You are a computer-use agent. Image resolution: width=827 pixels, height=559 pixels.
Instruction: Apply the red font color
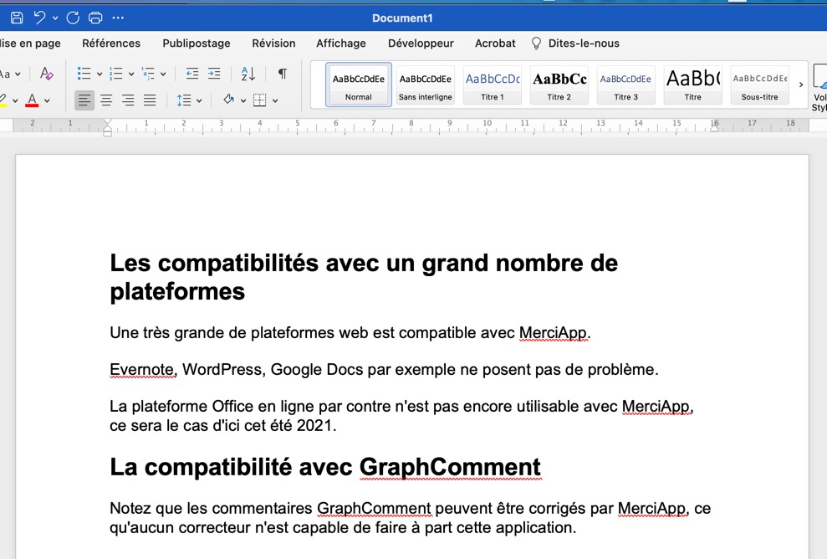click(32, 100)
